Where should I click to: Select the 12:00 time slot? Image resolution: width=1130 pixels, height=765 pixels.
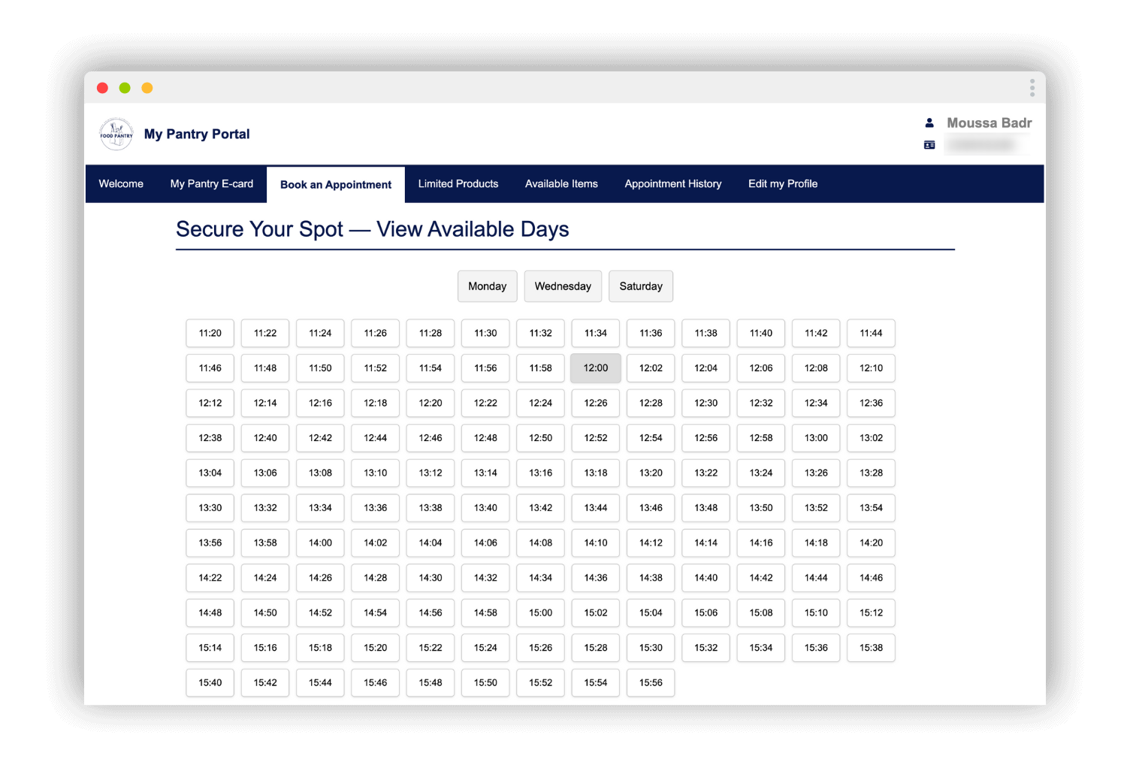pyautogui.click(x=596, y=368)
